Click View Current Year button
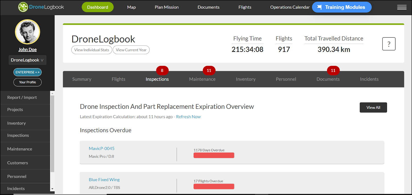Viewport: 412px width, 195px height. 131,50
